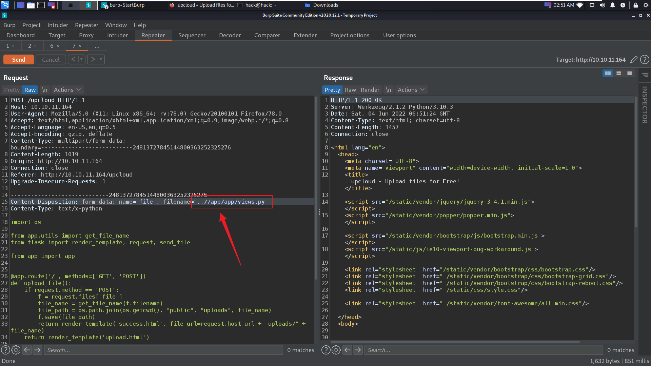Image resolution: width=651 pixels, height=366 pixels.
Task: Launch the file manager from the panel
Action: click(x=31, y=5)
